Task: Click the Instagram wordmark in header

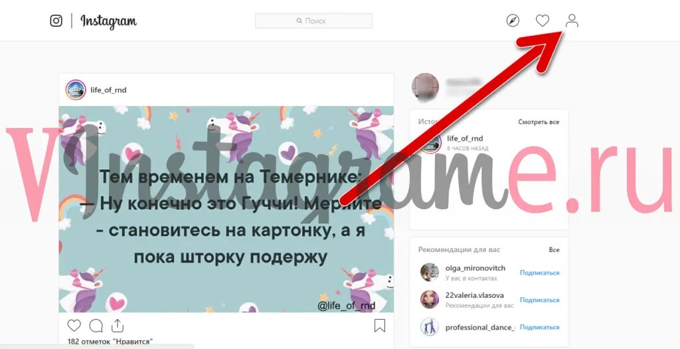Action: point(108,21)
